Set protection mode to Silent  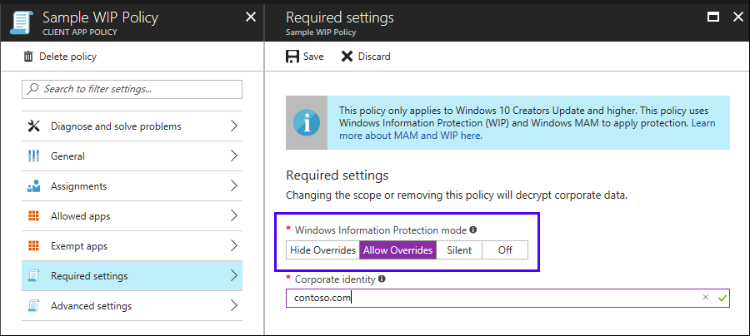[x=459, y=250]
